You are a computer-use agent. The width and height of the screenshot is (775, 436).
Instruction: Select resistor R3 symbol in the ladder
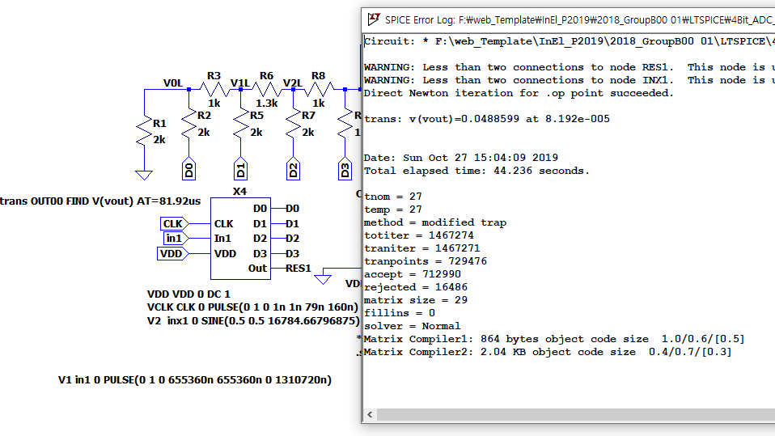point(214,89)
